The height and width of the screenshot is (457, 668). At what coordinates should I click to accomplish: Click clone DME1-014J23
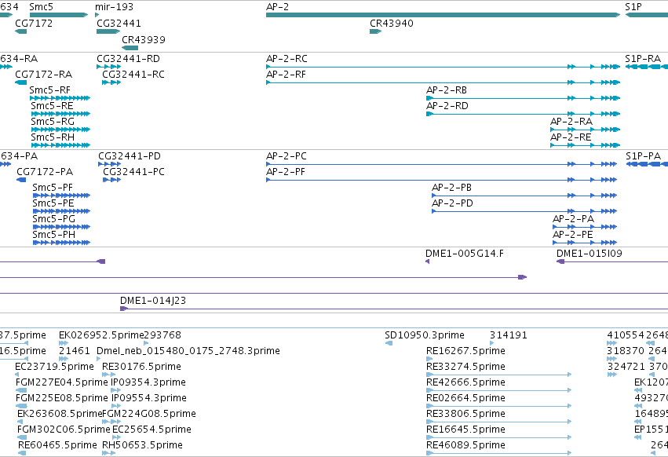[394, 309]
